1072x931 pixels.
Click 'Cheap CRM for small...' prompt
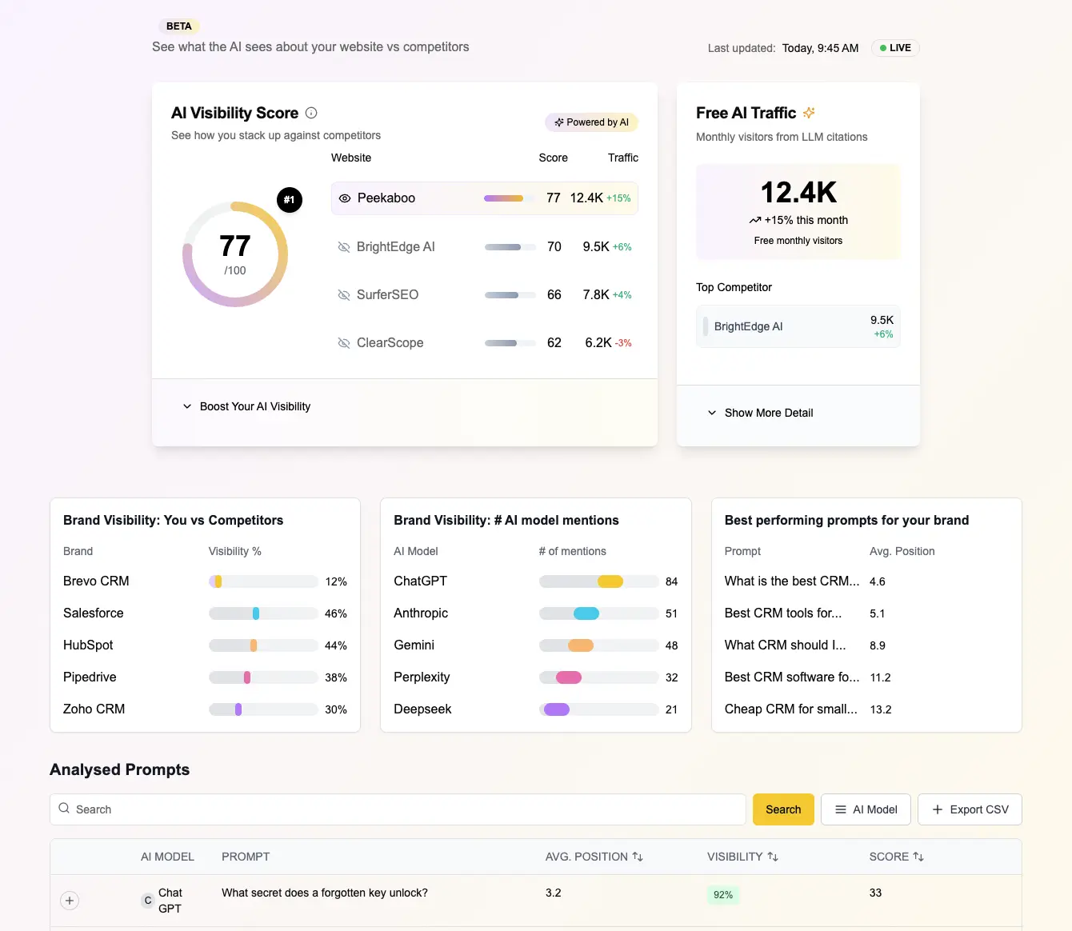(x=791, y=709)
